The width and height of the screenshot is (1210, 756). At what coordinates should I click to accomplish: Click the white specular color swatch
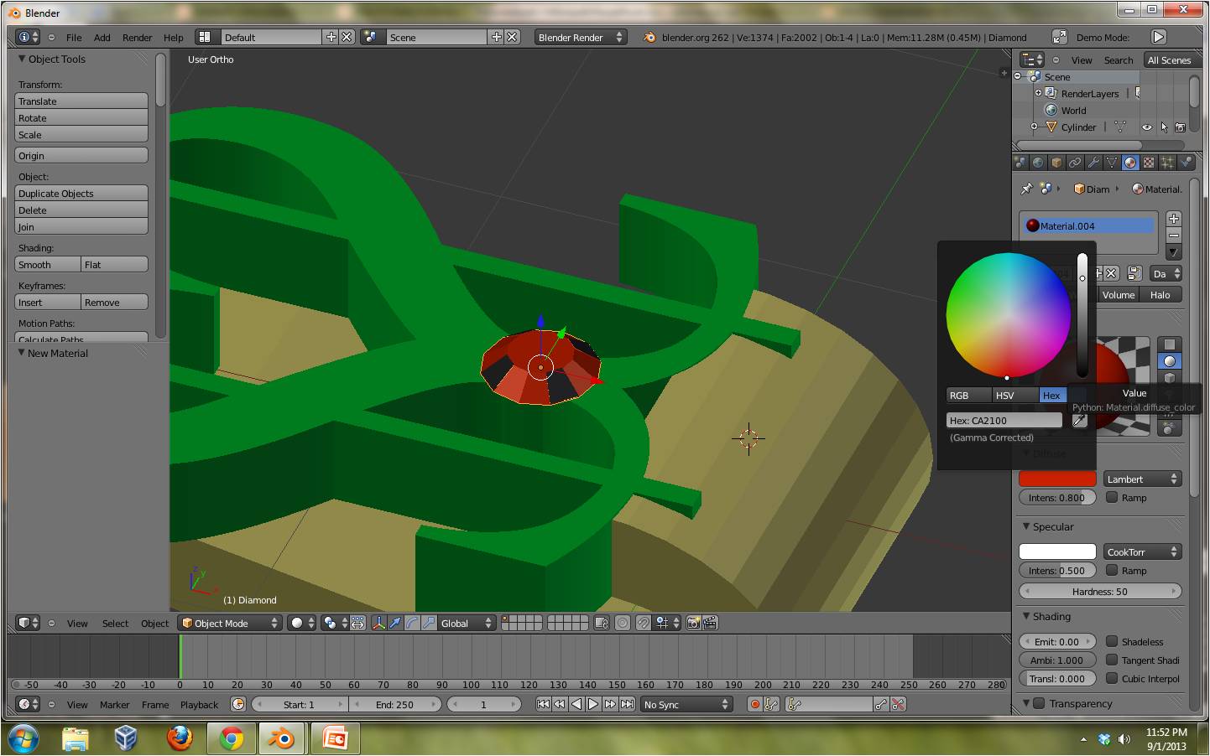(x=1057, y=551)
